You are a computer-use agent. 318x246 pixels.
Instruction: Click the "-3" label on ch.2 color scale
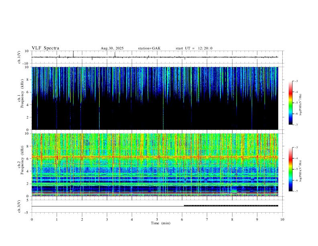pos(296,148)
